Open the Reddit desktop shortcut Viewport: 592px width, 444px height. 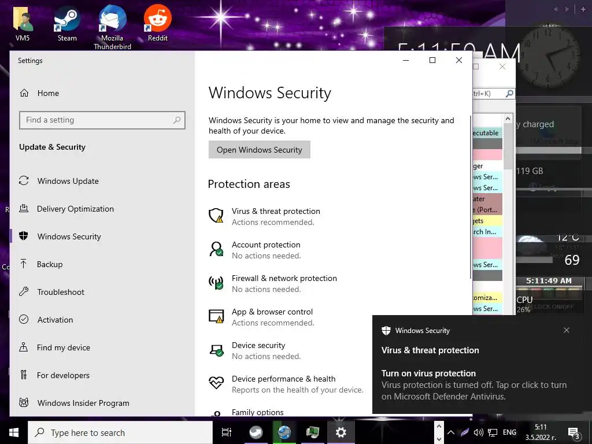pos(157,23)
